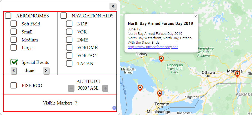Go to the previous month

point(14,71)
